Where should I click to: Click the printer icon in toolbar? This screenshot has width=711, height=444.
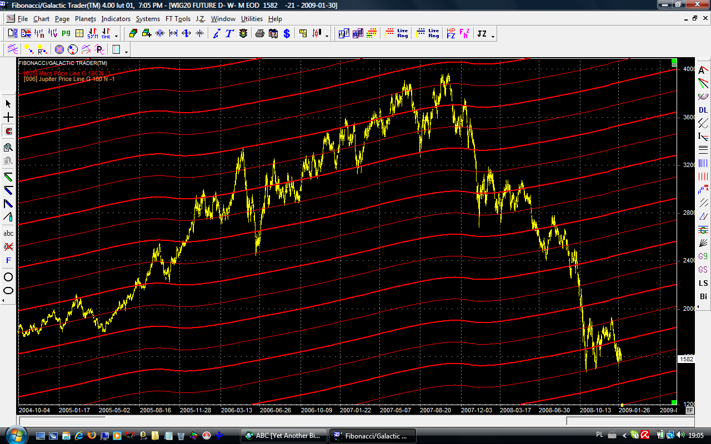click(x=259, y=34)
